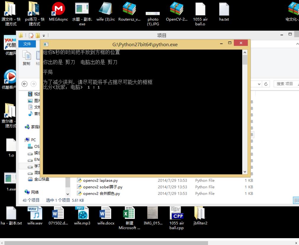This screenshot has width=299, height=245.
Task: Open the MEGAsync desktop shortcut
Action: pyautogui.click(x=58, y=12)
